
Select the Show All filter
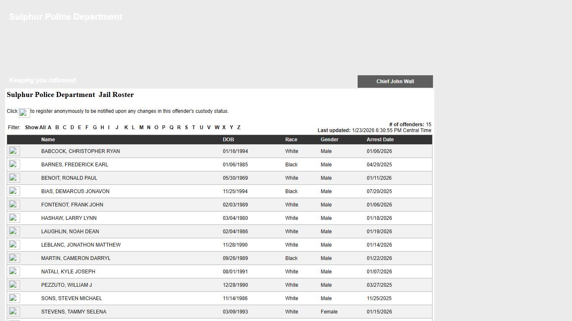[x=35, y=127]
